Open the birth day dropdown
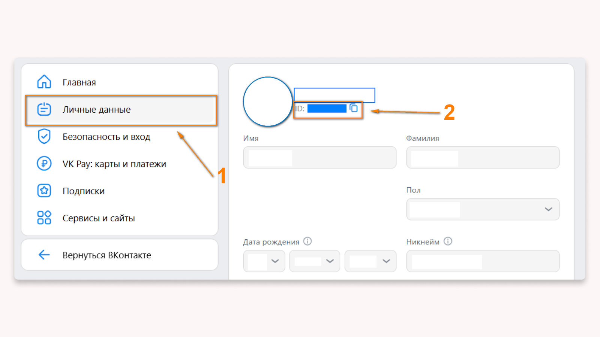 click(264, 261)
